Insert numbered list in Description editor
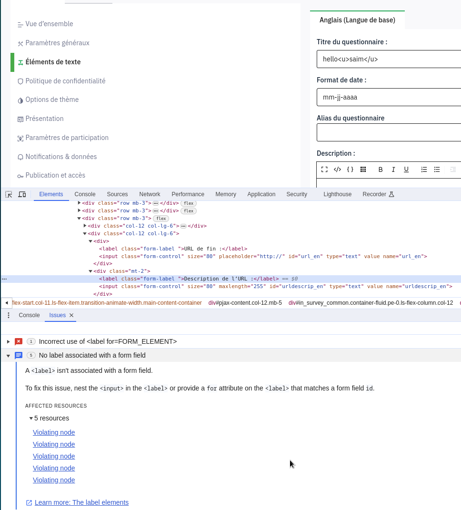The width and height of the screenshot is (461, 510). click(x=424, y=170)
